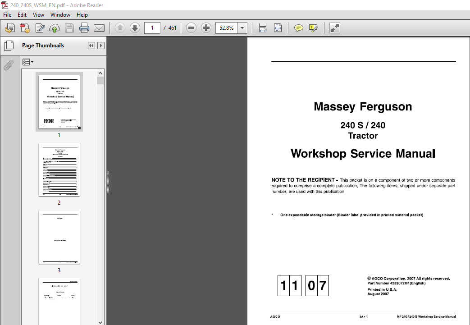Print the document using printer icon
The width and height of the screenshot is (470, 325).
coord(84,28)
